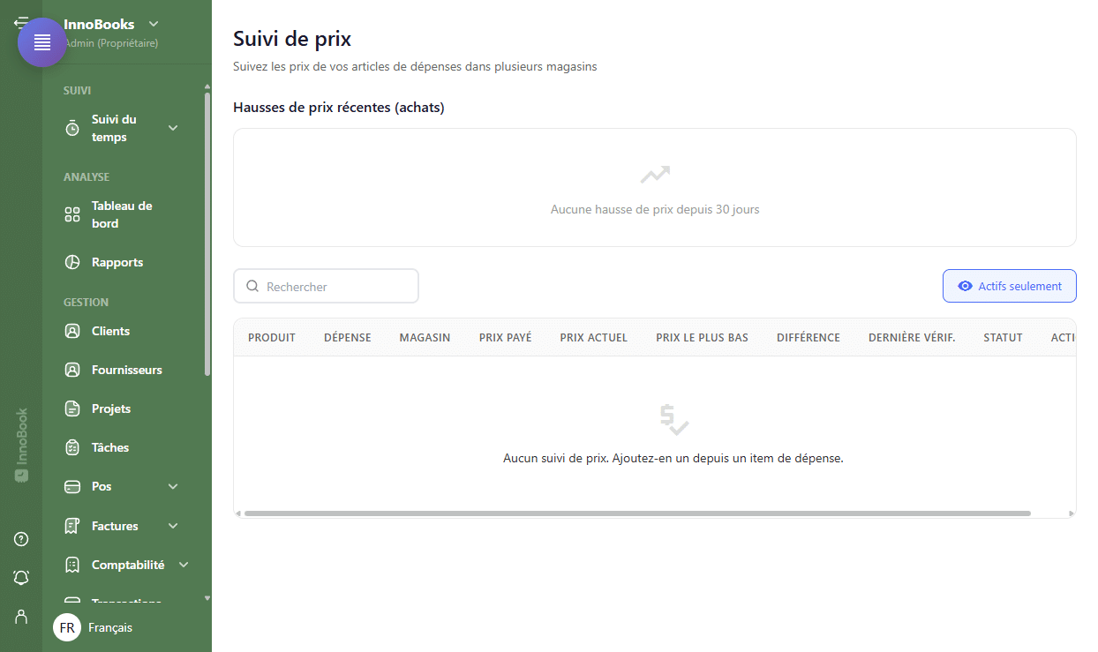Click the Factures receipt icon
Image resolution: width=1098 pixels, height=652 pixels.
[x=72, y=526]
